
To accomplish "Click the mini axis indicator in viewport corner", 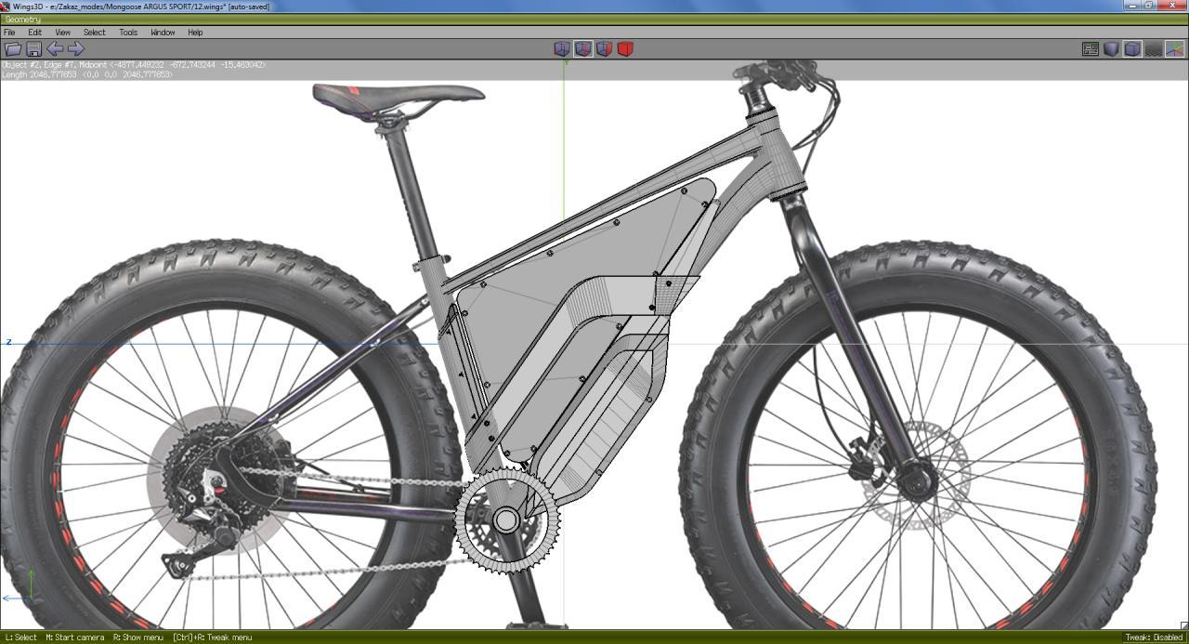I will pyautogui.click(x=20, y=587).
